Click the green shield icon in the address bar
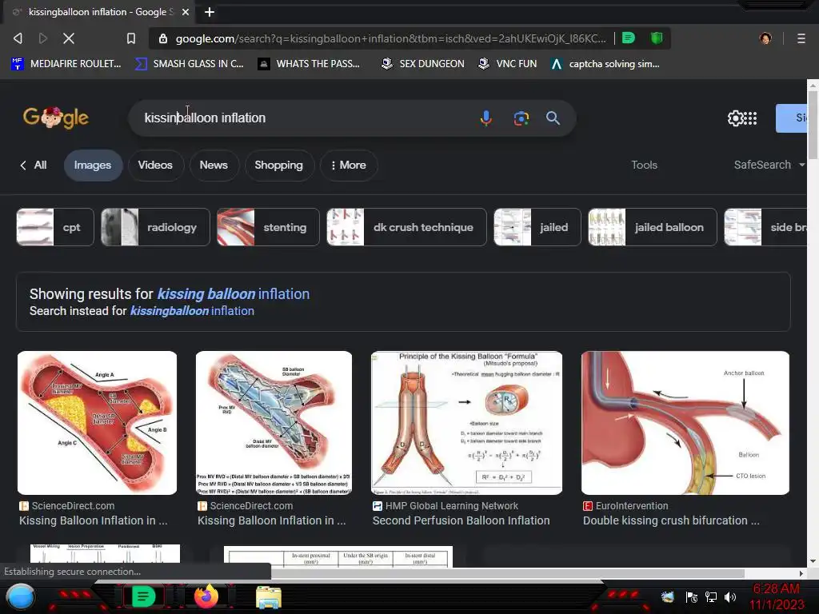The height and width of the screenshot is (614, 819). [x=657, y=38]
